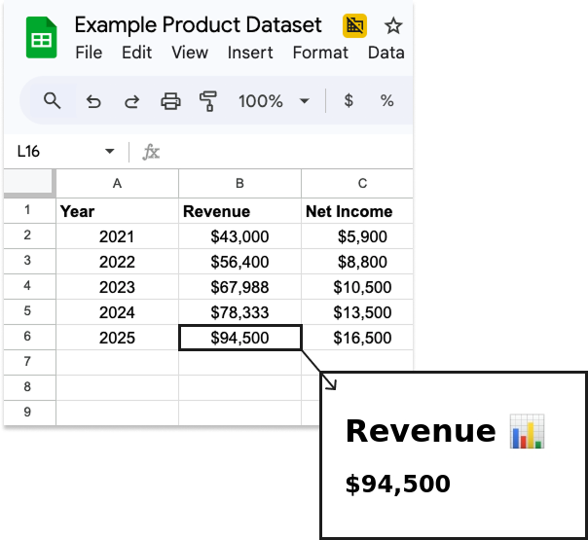Open the Format menu
The height and width of the screenshot is (540, 588).
[x=320, y=53]
